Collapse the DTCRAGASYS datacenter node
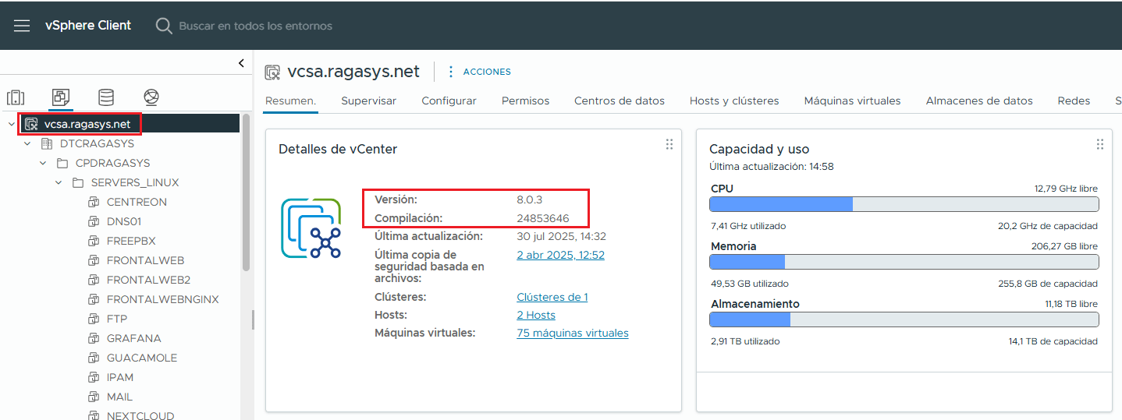The image size is (1122, 420). (27, 143)
